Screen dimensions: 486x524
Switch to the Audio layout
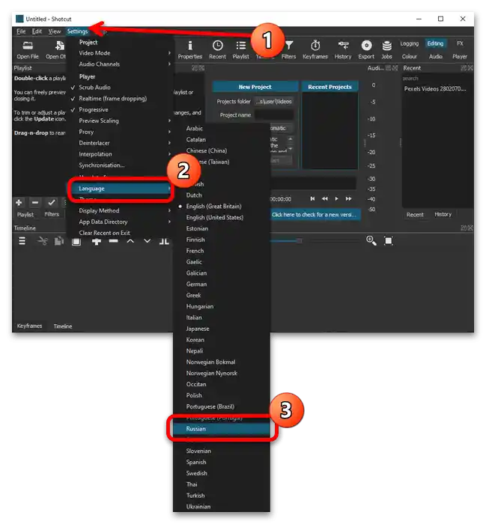click(436, 57)
